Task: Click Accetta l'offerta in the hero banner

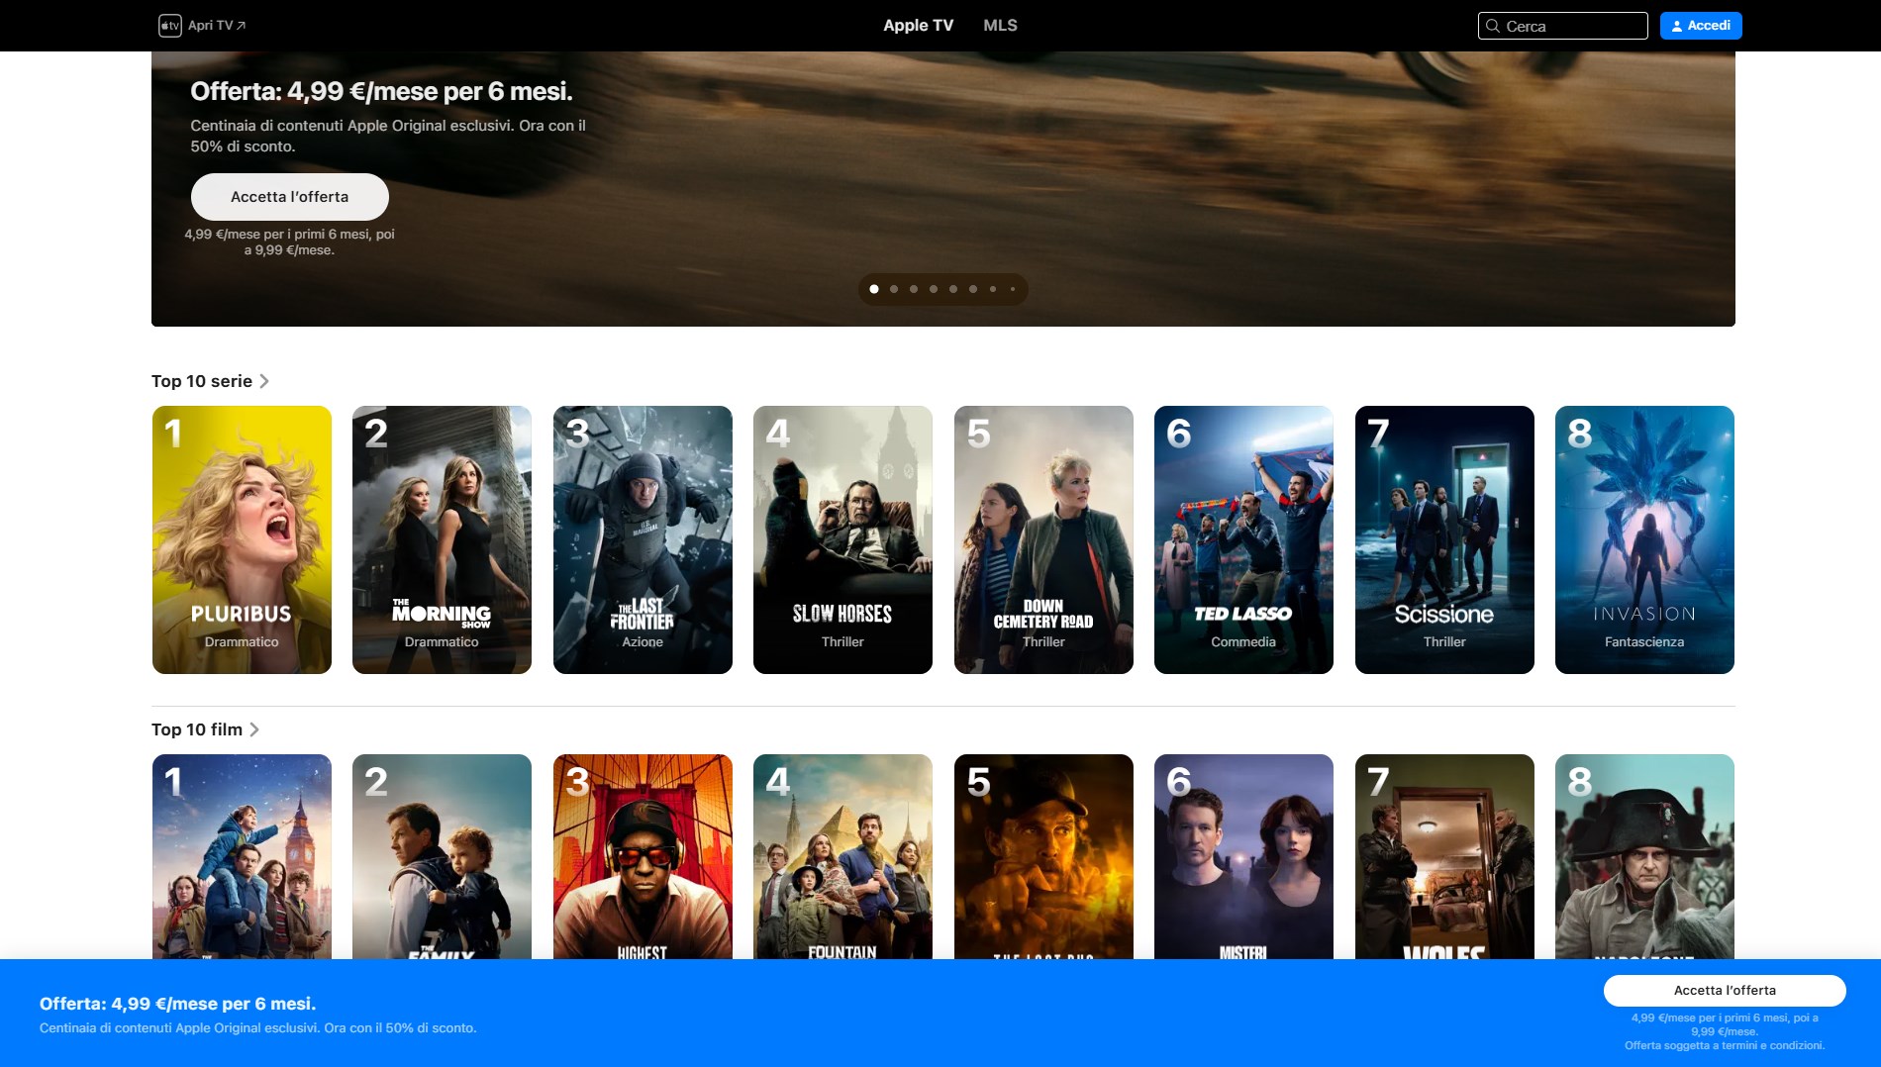Action: coord(290,197)
